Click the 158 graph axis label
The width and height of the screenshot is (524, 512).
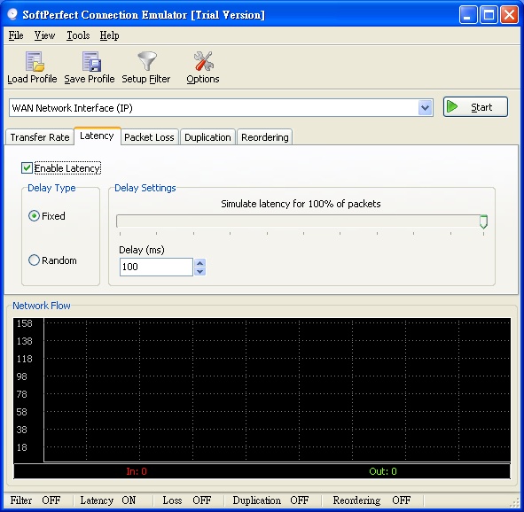click(25, 323)
